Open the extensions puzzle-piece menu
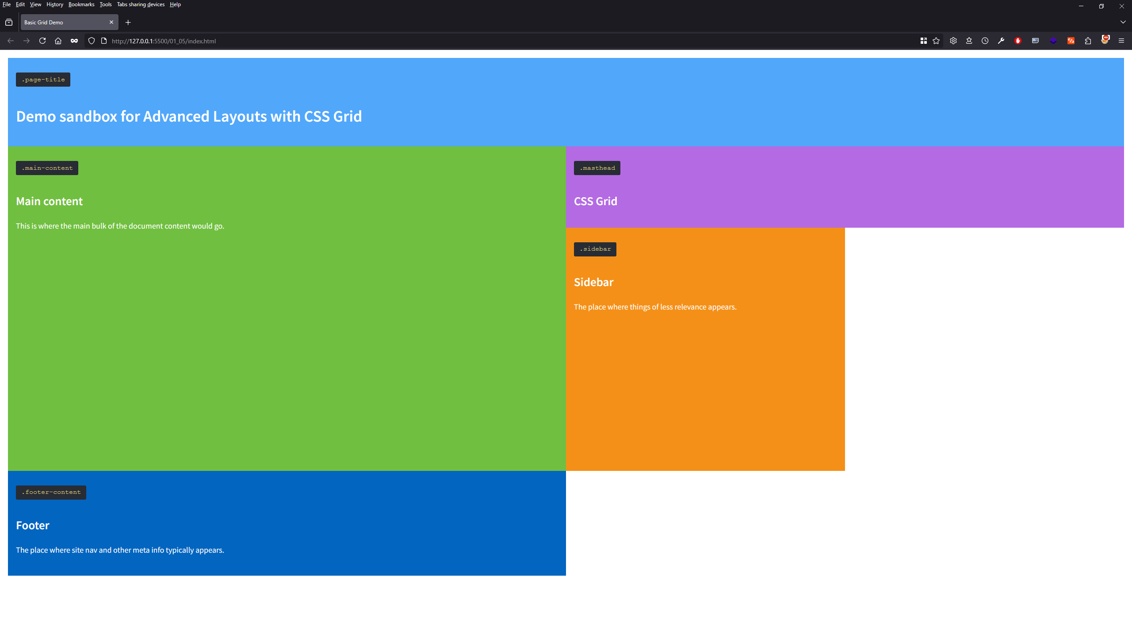This screenshot has width=1132, height=619. (1088, 41)
